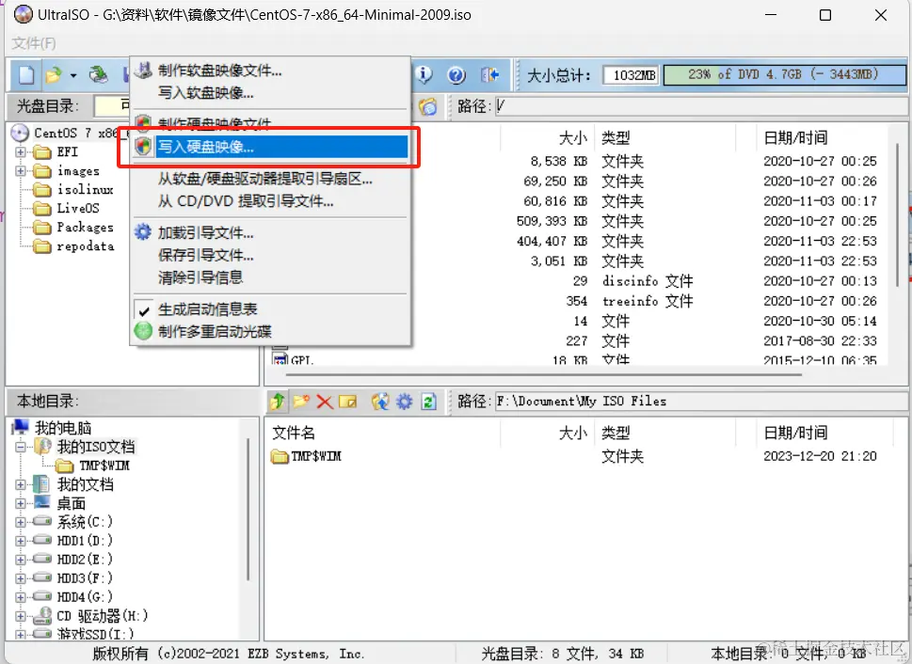The image size is (912, 664).
Task: Click the 文件名 column header in local list
Action: [x=293, y=433]
